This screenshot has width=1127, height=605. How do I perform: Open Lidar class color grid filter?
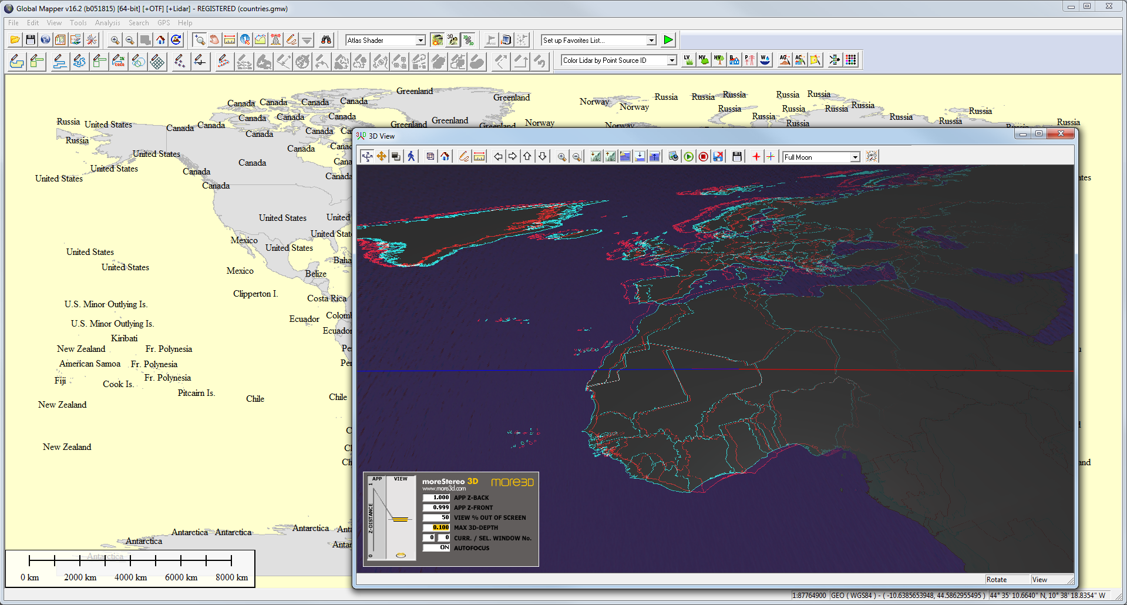coord(850,60)
